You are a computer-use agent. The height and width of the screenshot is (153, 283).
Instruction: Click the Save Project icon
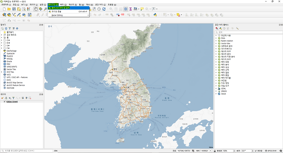click(x=14, y=9)
